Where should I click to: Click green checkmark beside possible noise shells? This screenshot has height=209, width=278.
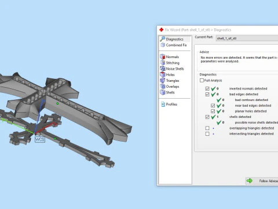point(219,122)
